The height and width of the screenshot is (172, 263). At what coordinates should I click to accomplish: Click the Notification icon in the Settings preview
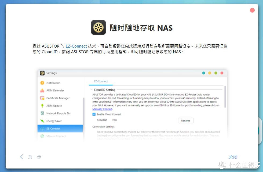tap(42, 83)
